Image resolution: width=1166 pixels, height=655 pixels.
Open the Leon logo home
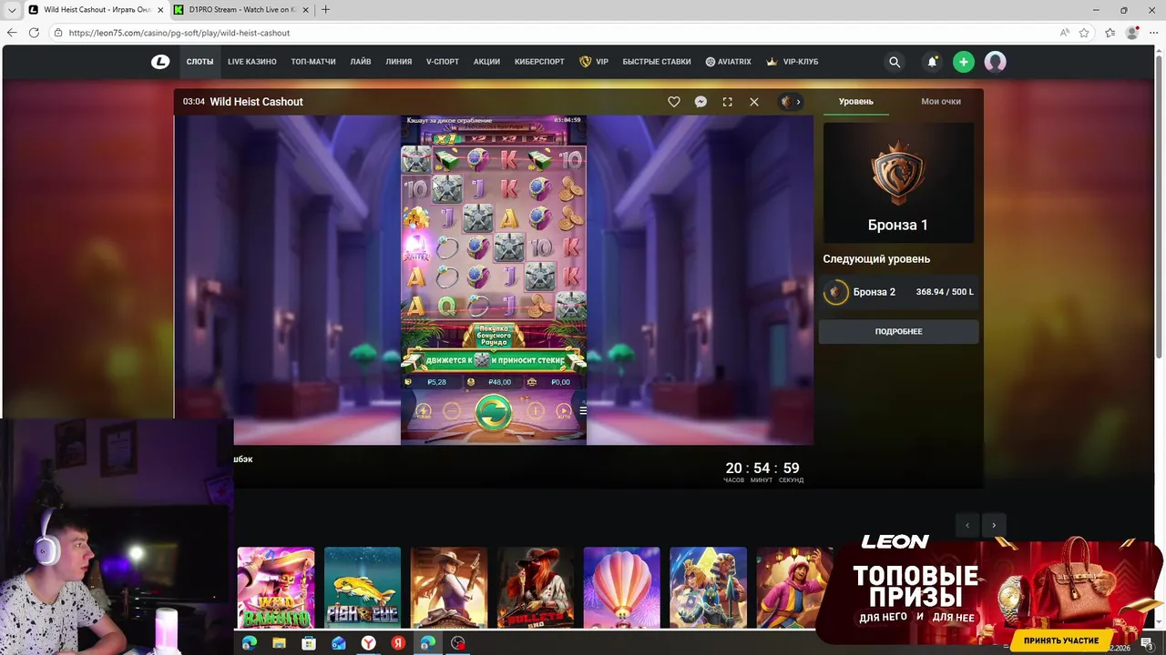(160, 62)
